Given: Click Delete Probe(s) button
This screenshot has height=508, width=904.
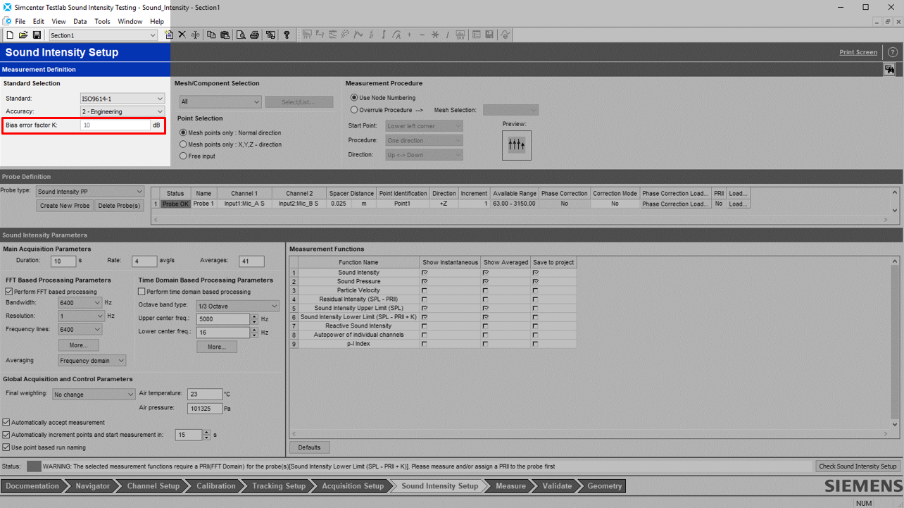Looking at the screenshot, I should point(119,206).
